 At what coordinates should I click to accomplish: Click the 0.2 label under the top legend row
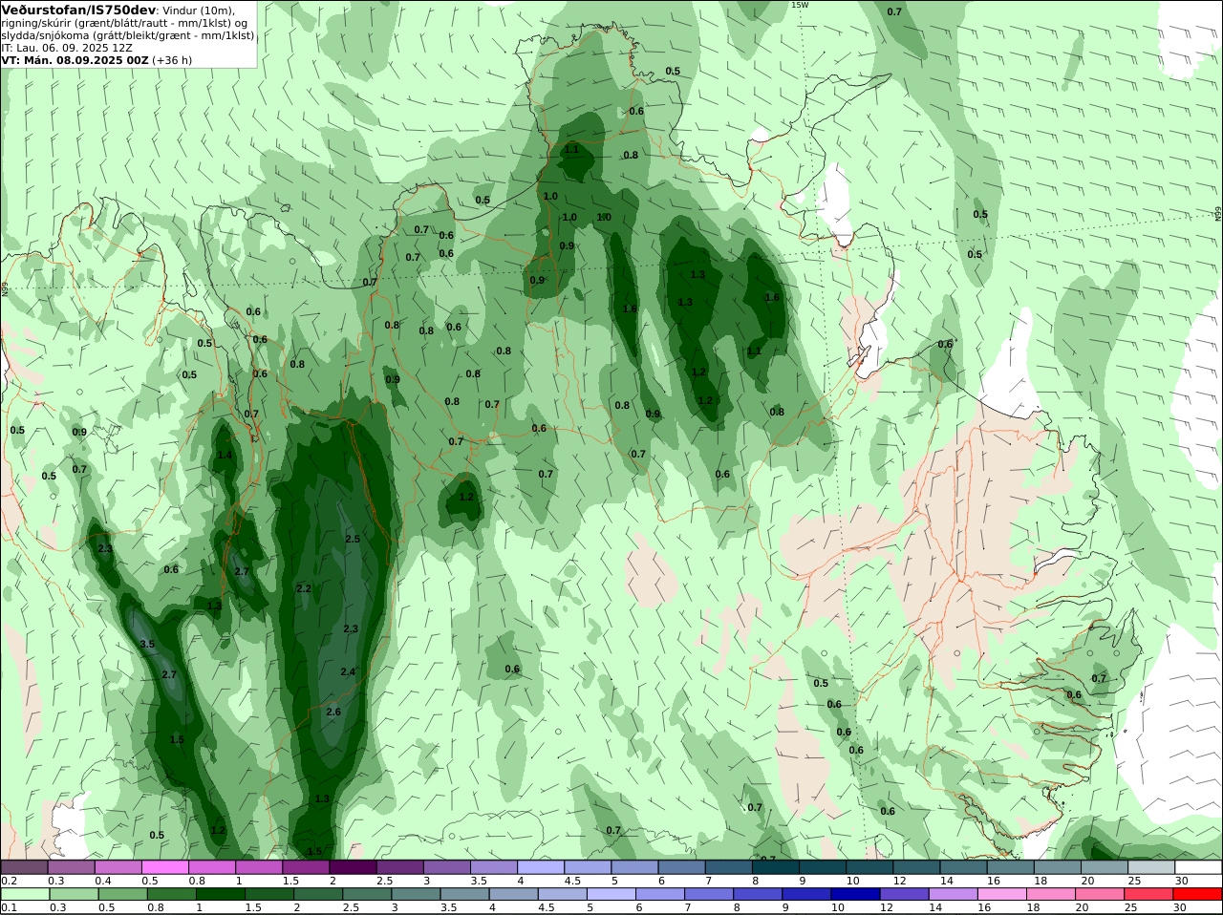pyautogui.click(x=9, y=881)
